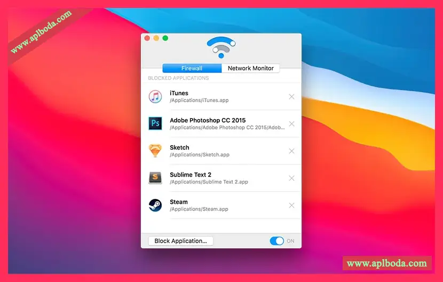
Task: Unblock Adobe Photoshop CC 2015 with X
Action: tap(291, 124)
